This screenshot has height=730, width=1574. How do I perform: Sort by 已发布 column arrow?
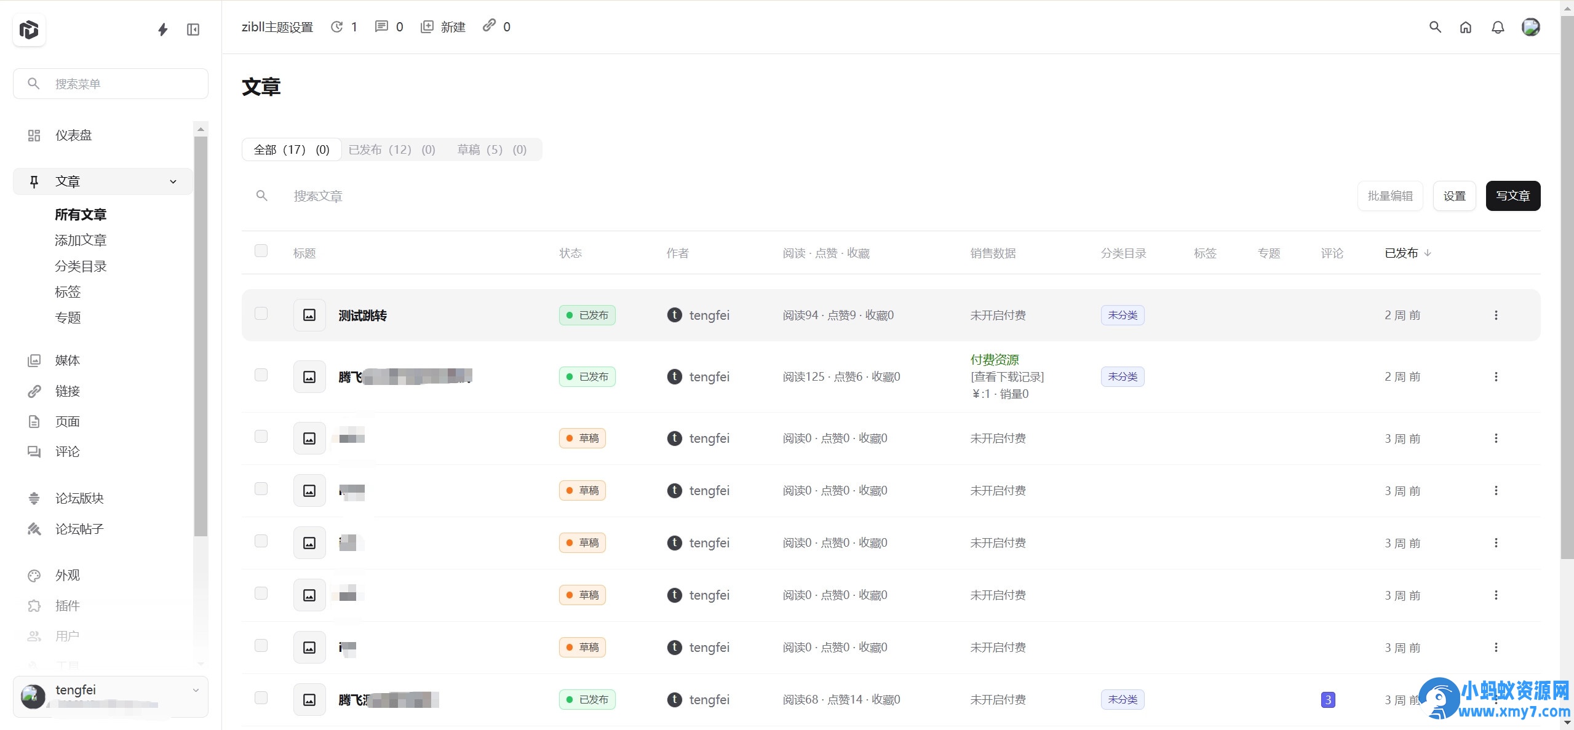(1428, 253)
